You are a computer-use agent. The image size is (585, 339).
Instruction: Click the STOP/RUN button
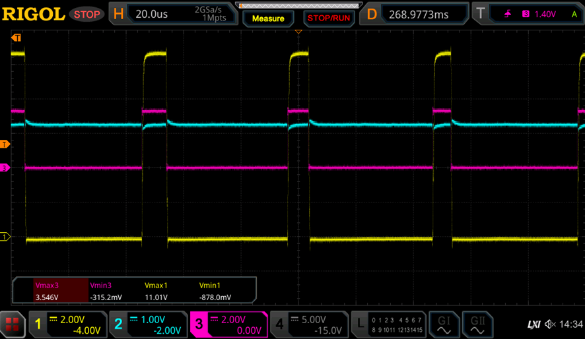[329, 18]
